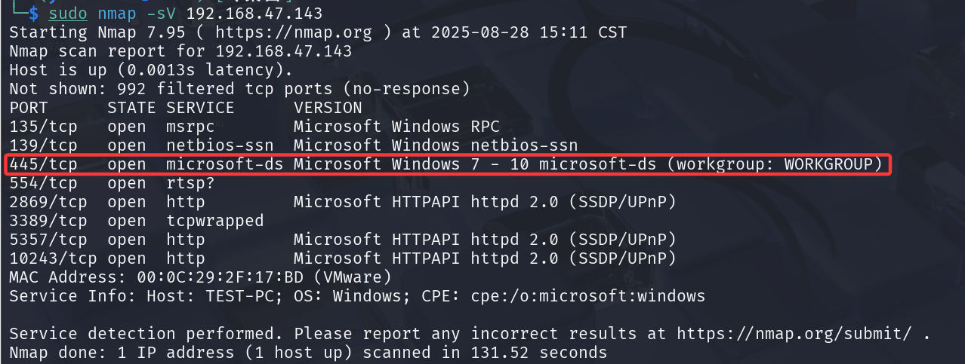Click the 554/tcp port entry
The width and height of the screenshot is (965, 364).
click(43, 183)
